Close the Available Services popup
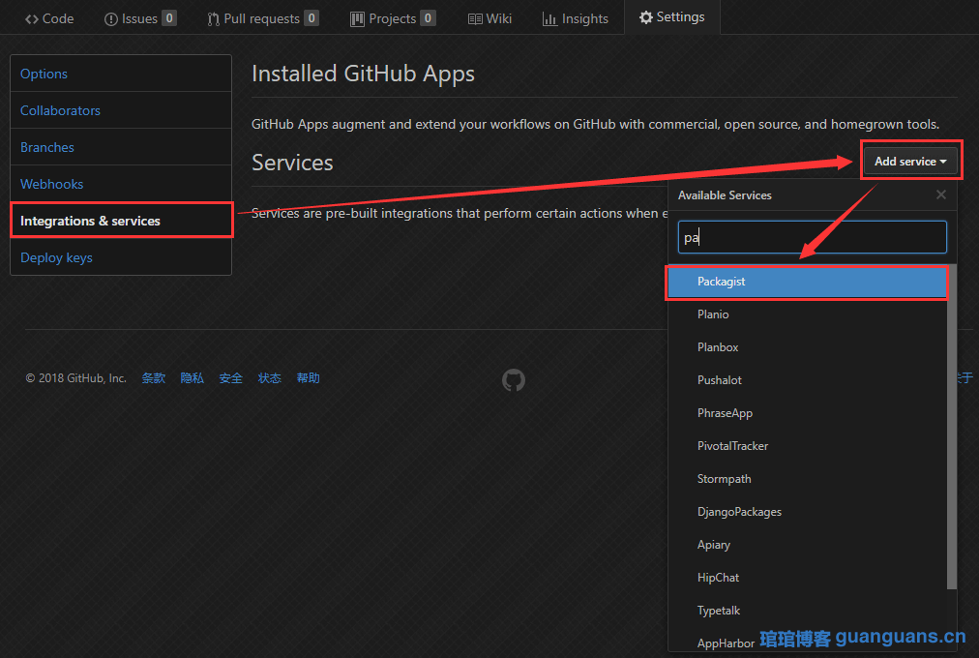 [x=941, y=194]
